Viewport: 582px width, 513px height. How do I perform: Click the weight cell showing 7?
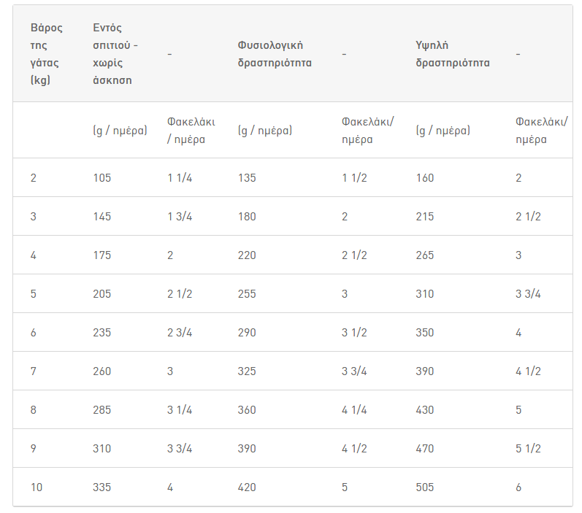pyautogui.click(x=34, y=371)
